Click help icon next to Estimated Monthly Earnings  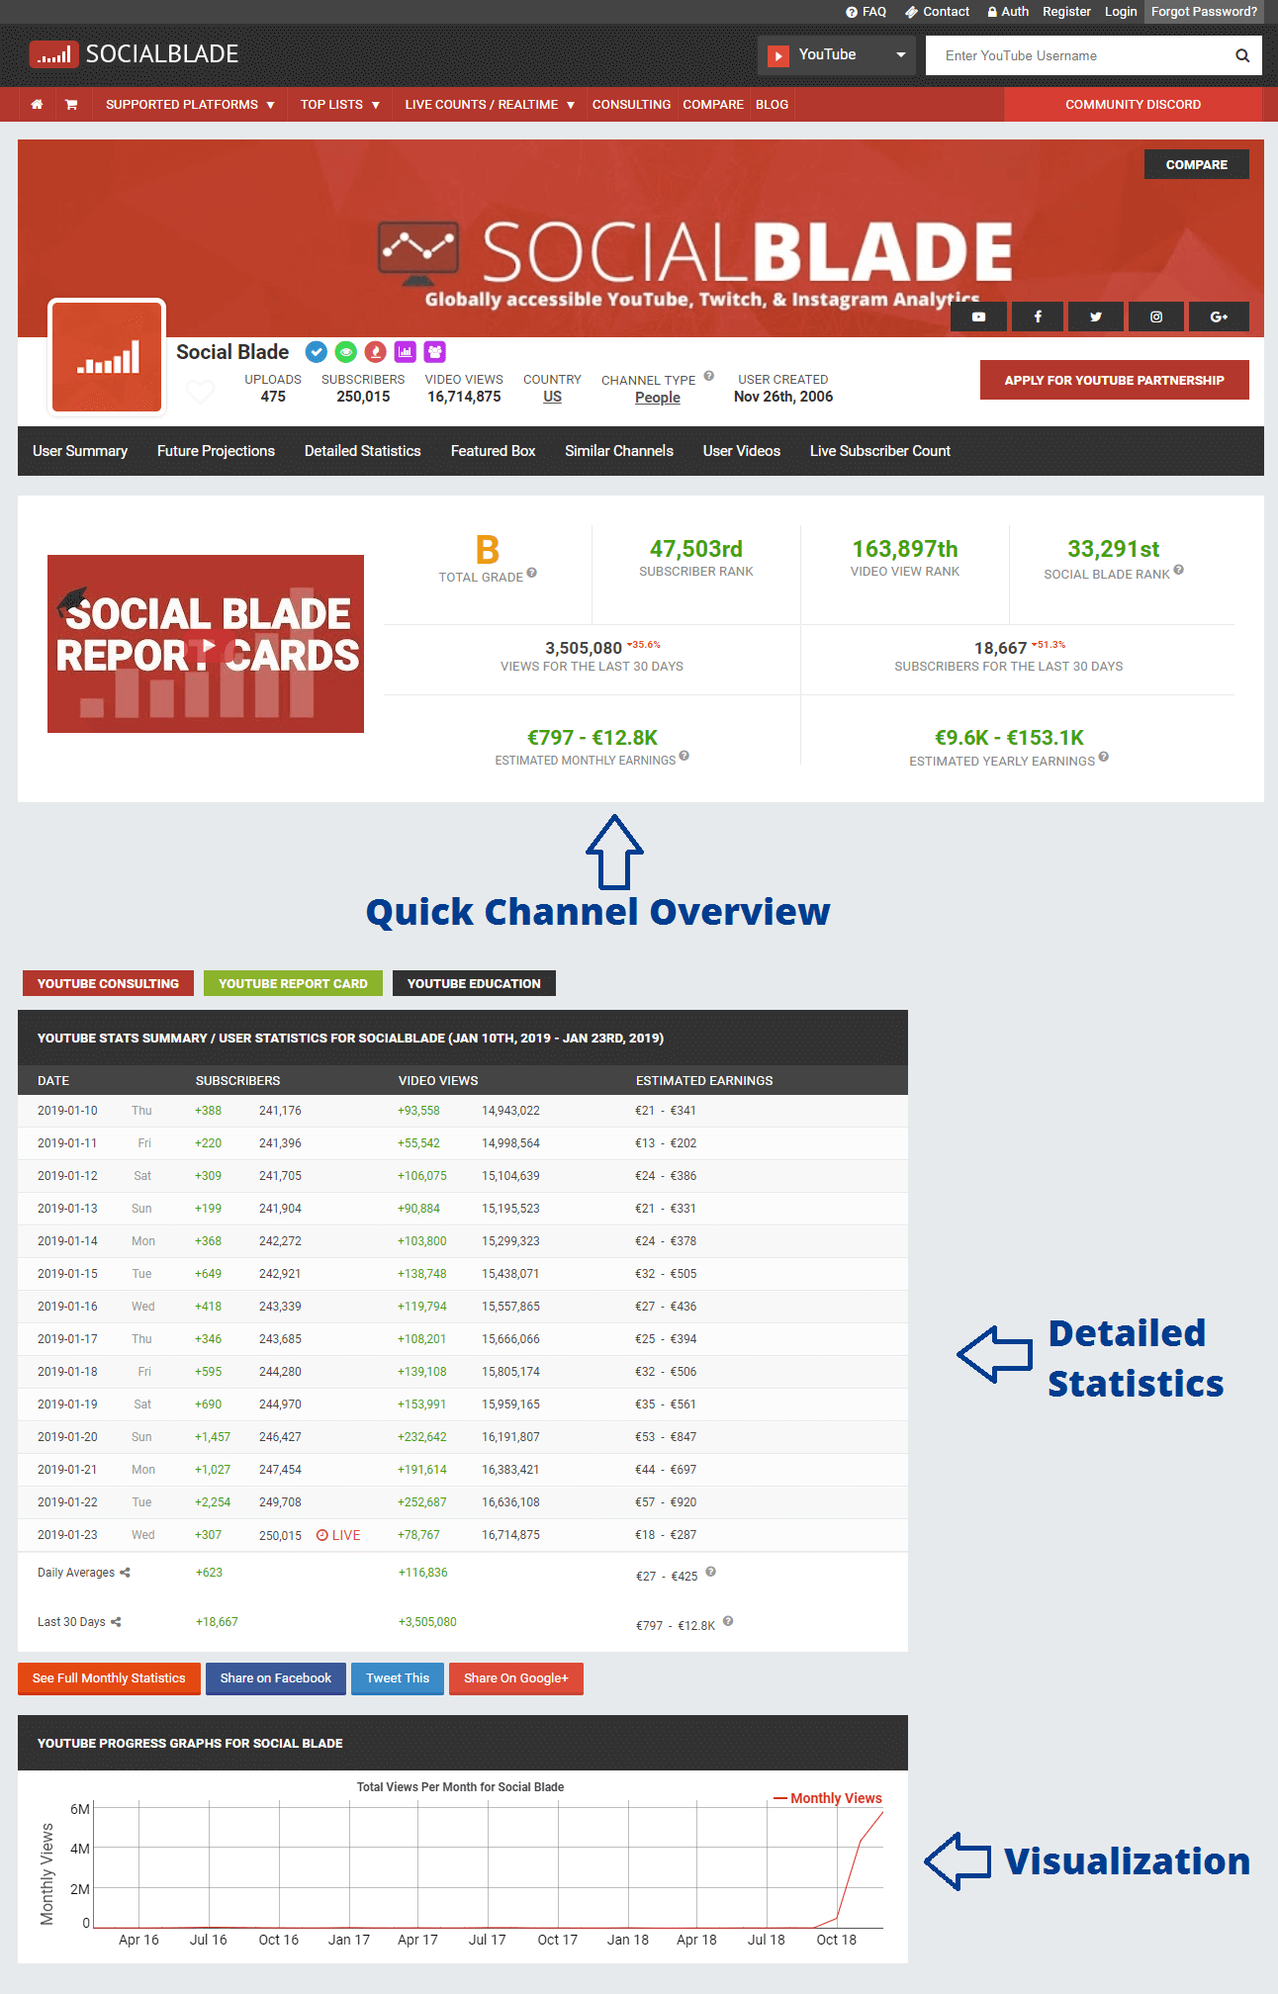click(x=685, y=756)
